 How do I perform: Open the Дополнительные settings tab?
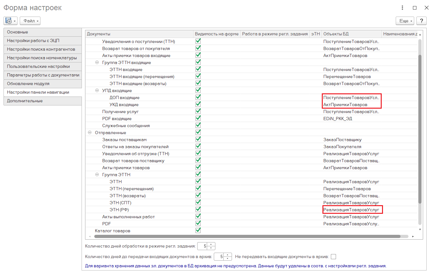click(x=43, y=101)
